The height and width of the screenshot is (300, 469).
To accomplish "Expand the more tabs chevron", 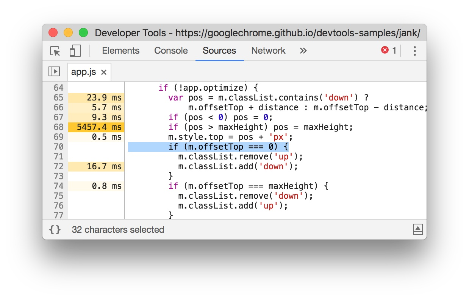I will pyautogui.click(x=303, y=51).
